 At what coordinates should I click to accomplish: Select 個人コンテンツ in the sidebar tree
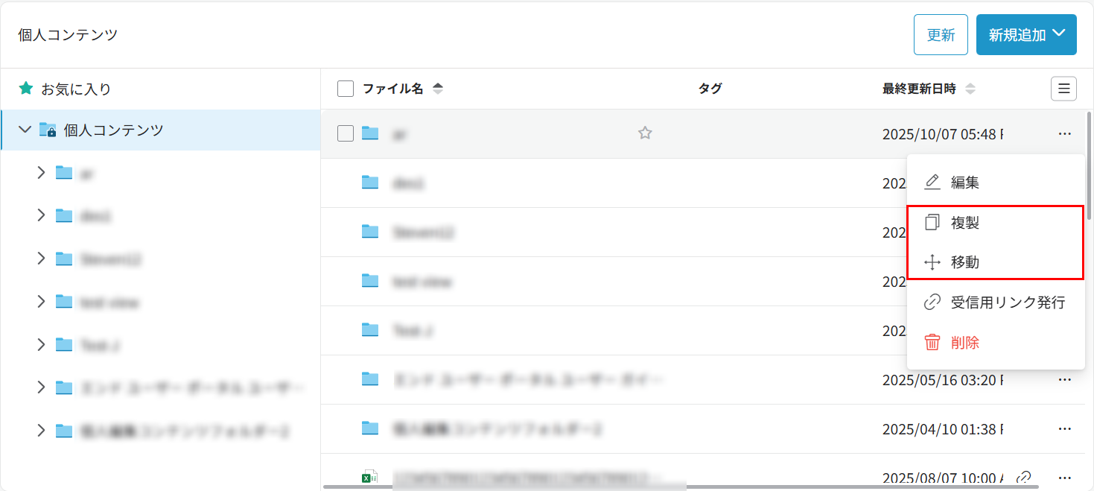(x=113, y=130)
